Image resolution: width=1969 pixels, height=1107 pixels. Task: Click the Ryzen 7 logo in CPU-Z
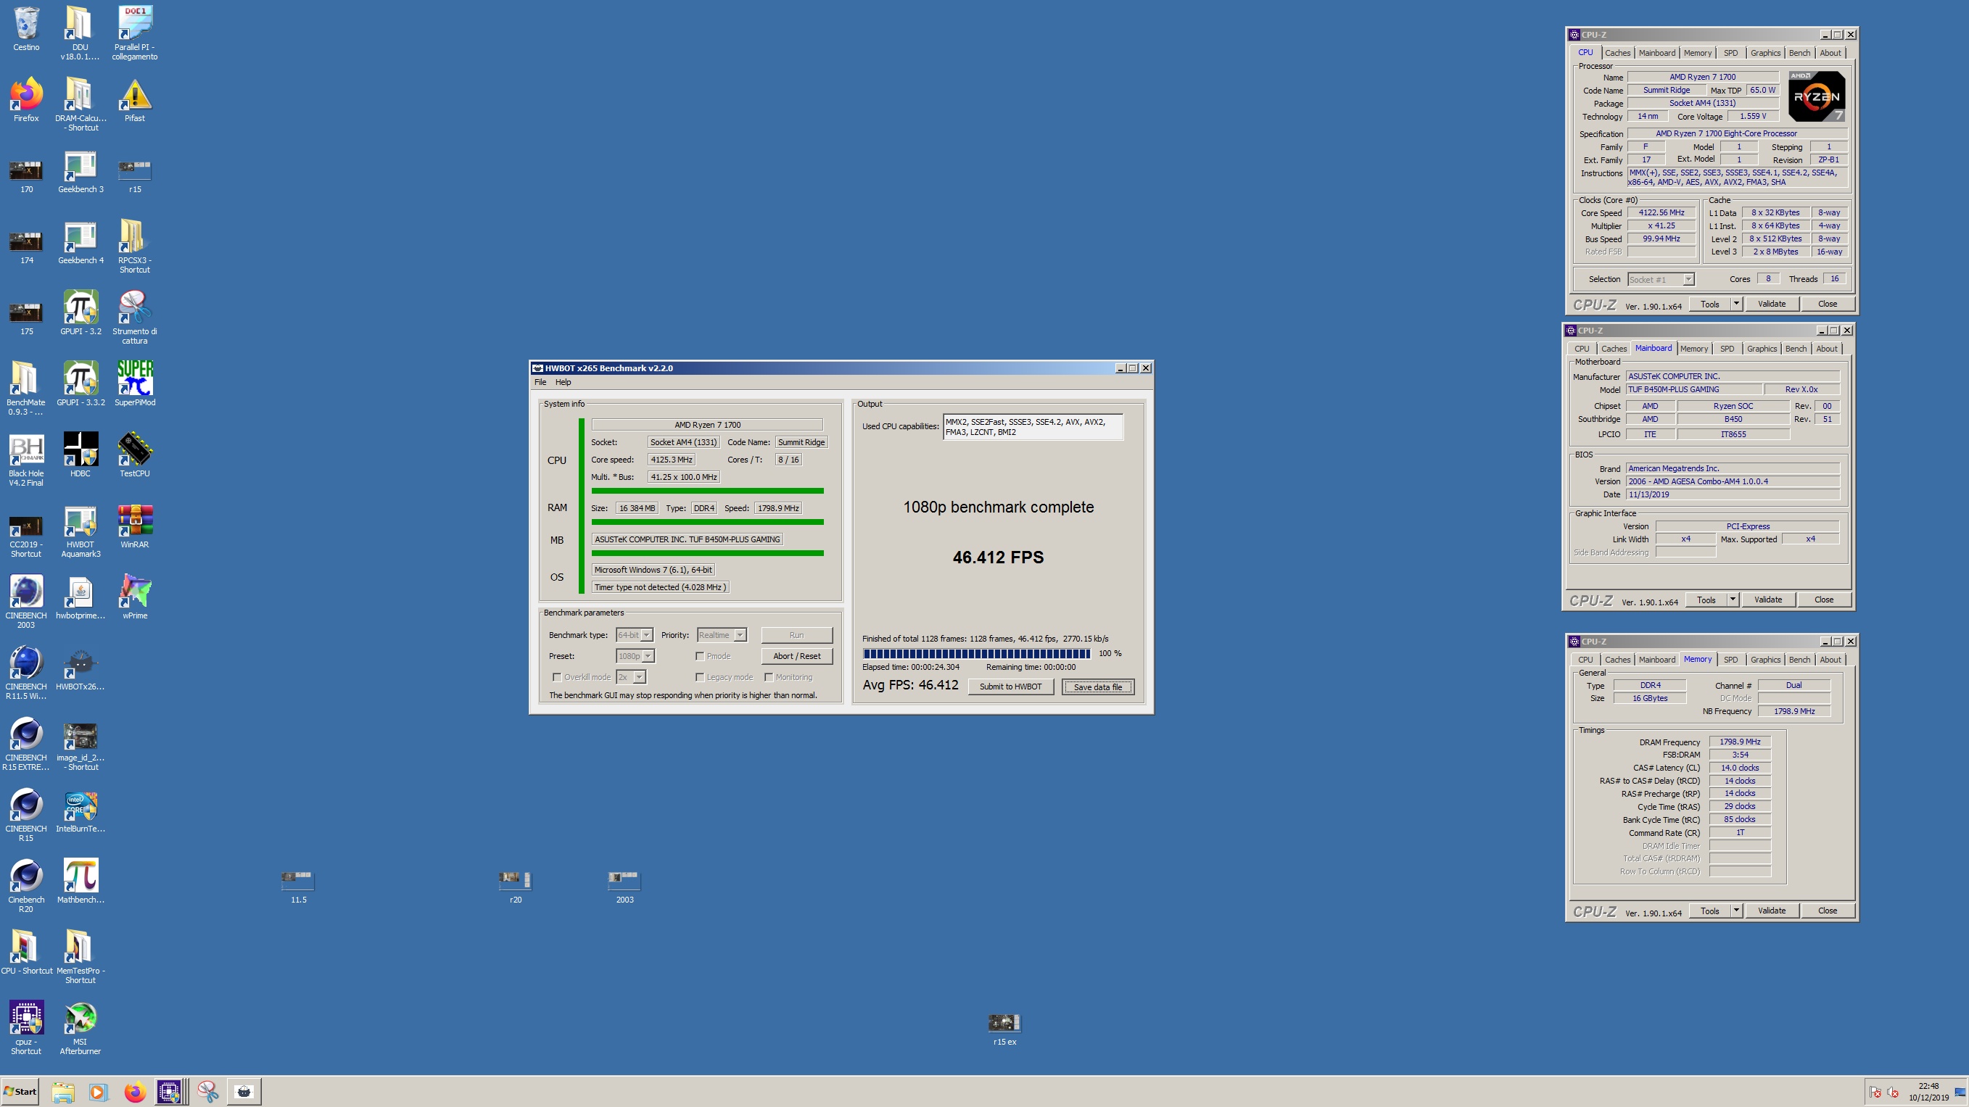pos(1817,96)
